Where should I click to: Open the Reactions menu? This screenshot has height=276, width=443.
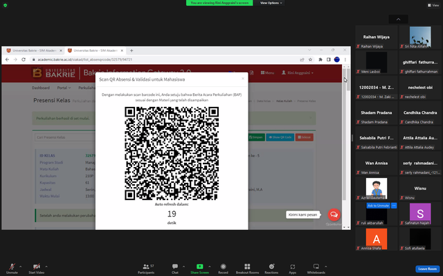(x=271, y=268)
